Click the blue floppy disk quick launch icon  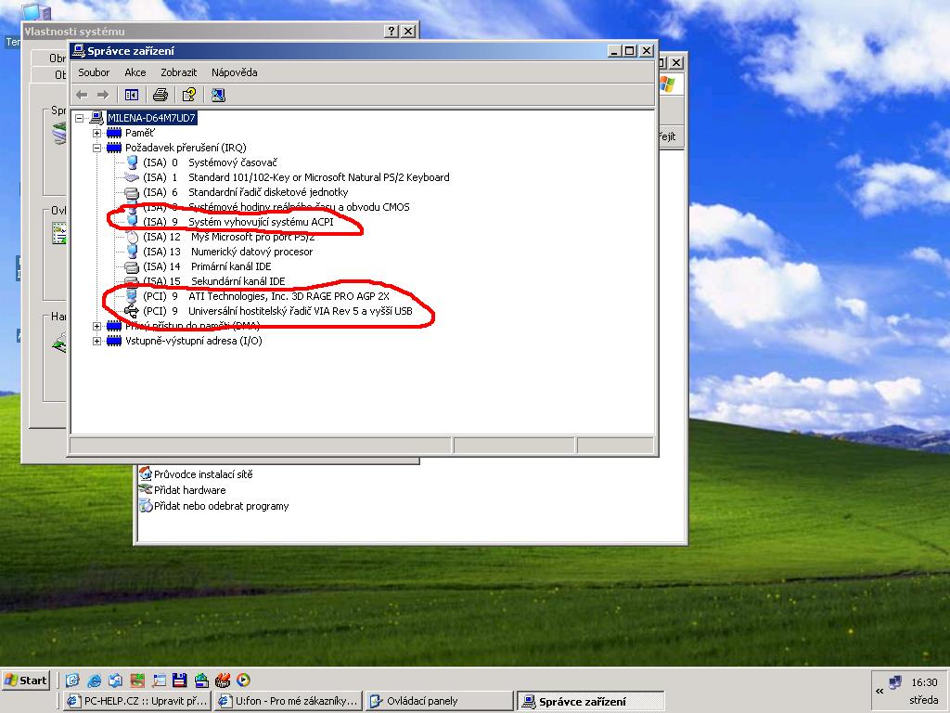click(179, 681)
